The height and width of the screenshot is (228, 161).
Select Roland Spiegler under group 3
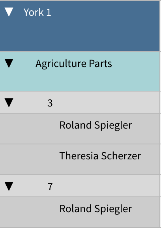point(96,125)
